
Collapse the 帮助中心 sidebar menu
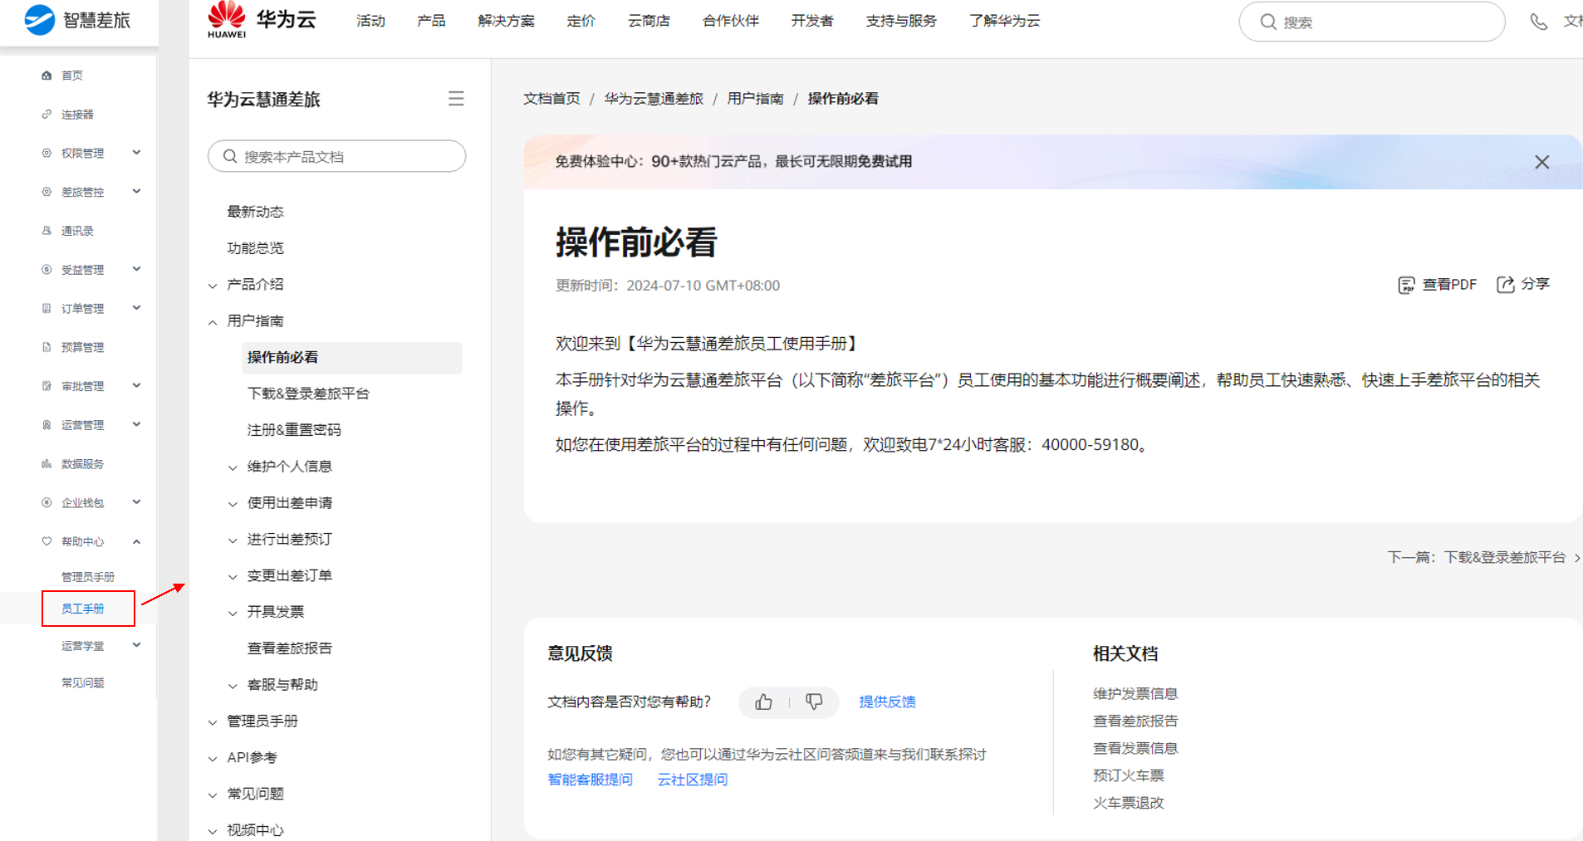pos(136,541)
